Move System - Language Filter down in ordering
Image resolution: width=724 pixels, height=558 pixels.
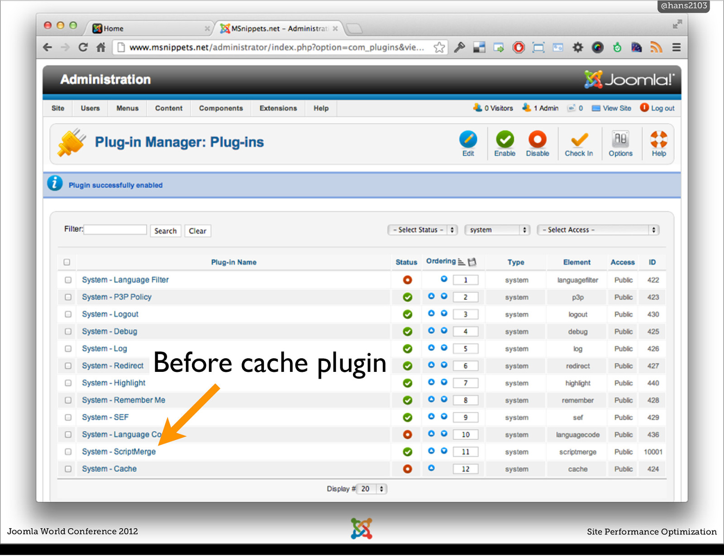[444, 279]
